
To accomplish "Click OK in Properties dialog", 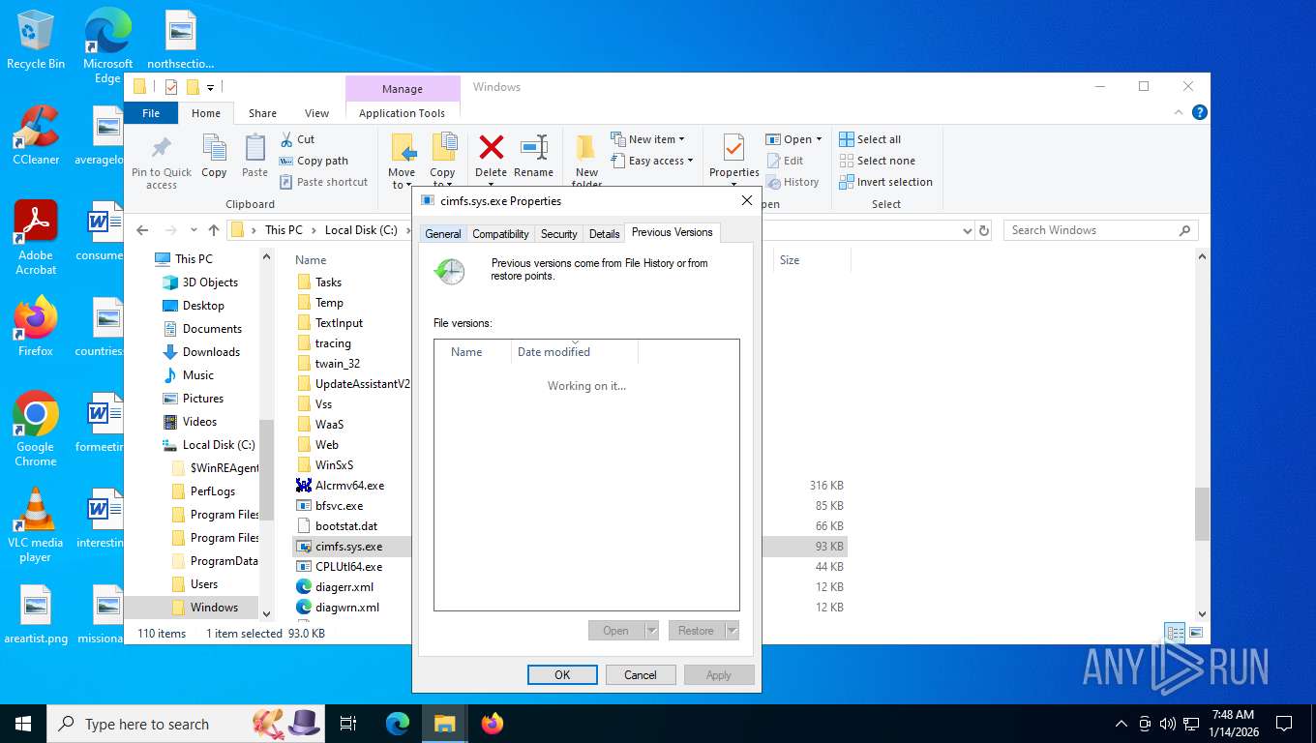I will pos(562,675).
